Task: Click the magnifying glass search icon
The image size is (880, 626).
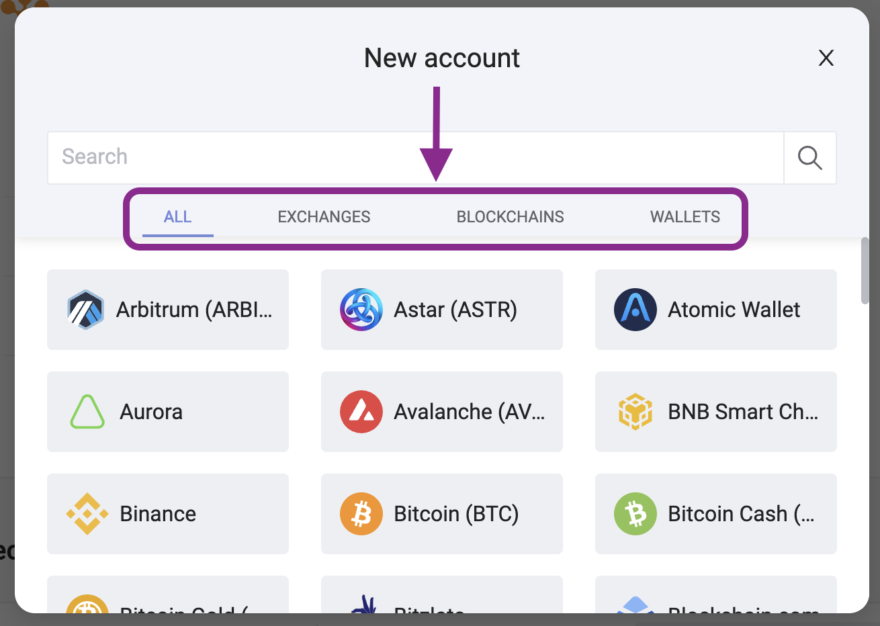Action: coord(809,158)
